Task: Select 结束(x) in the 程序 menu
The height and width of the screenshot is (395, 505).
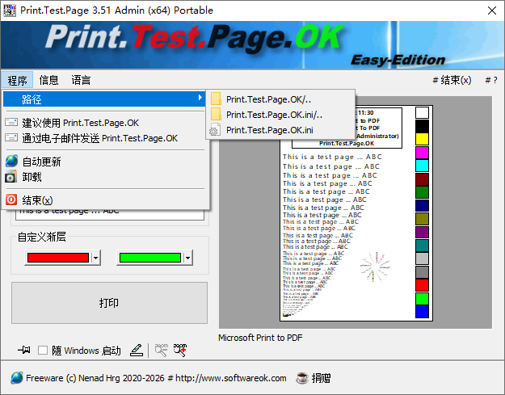Action: pyautogui.click(x=104, y=200)
